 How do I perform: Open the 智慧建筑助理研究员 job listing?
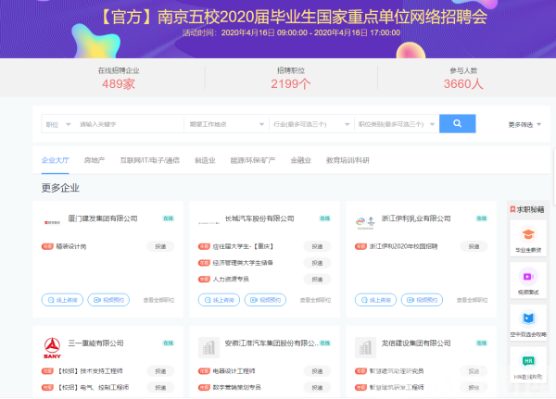(397, 371)
